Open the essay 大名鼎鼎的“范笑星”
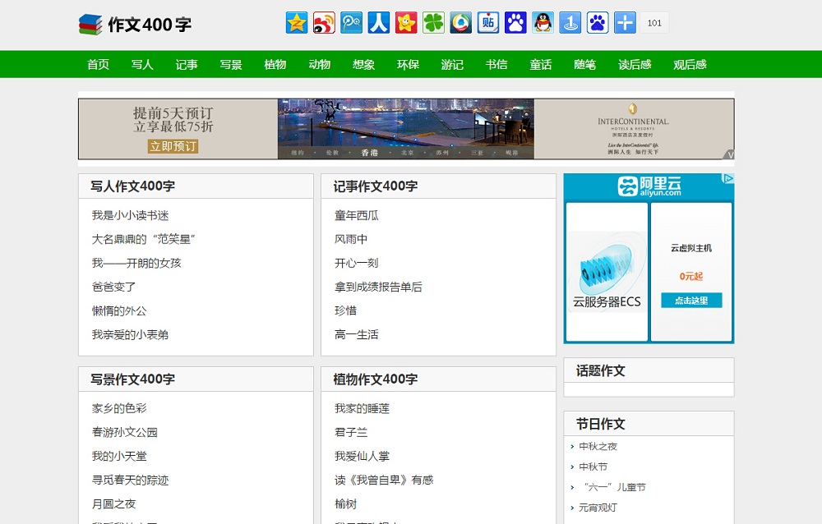 [144, 240]
